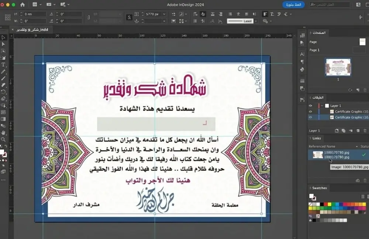
Task: Click the X position field showing 0 mm
Action: click(x=35, y=14)
